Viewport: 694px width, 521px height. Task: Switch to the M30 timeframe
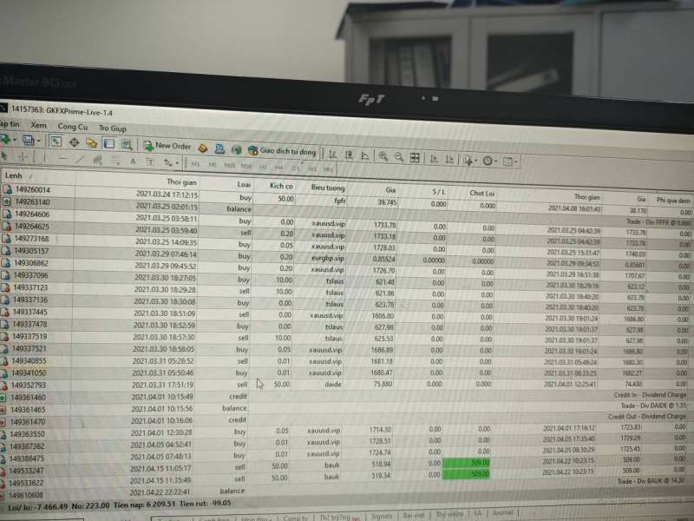click(x=246, y=166)
